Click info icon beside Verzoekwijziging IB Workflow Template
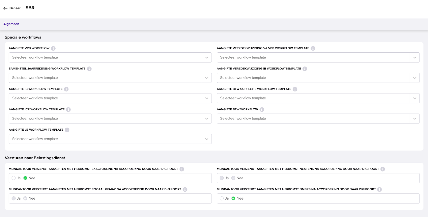428x217 pixels. point(305,69)
